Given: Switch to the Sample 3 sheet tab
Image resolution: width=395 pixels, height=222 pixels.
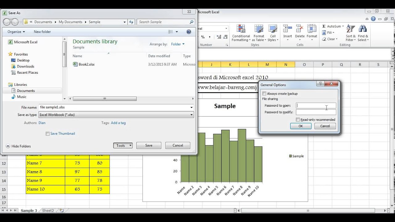Looking at the screenshot, I should click(29, 211).
